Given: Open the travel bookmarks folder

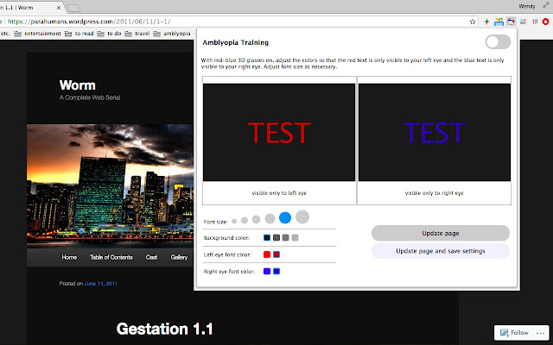Looking at the screenshot, I should point(137,34).
